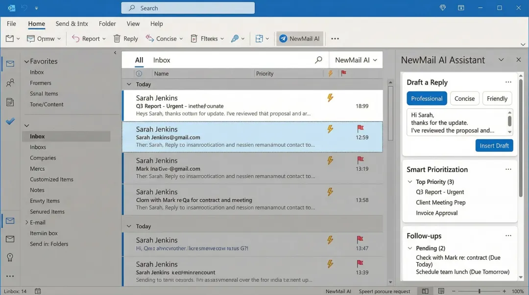The width and height of the screenshot is (529, 295).
Task: Select the Professional reply tone
Action: 426,98
